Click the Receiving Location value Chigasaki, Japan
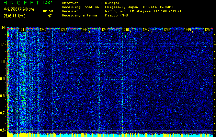Screen dimensions: 216x137 (x=139, y=7)
